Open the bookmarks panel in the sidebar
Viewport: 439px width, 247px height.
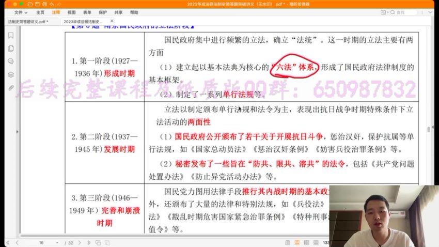coord(11,36)
